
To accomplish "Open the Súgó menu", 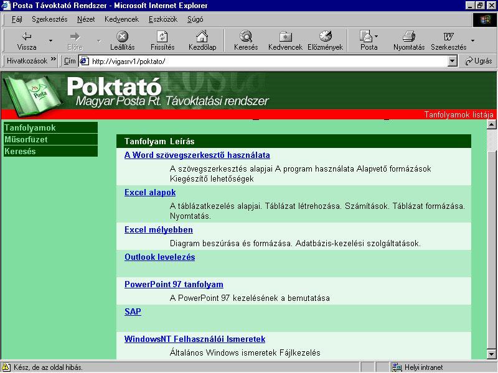I will click(195, 19).
